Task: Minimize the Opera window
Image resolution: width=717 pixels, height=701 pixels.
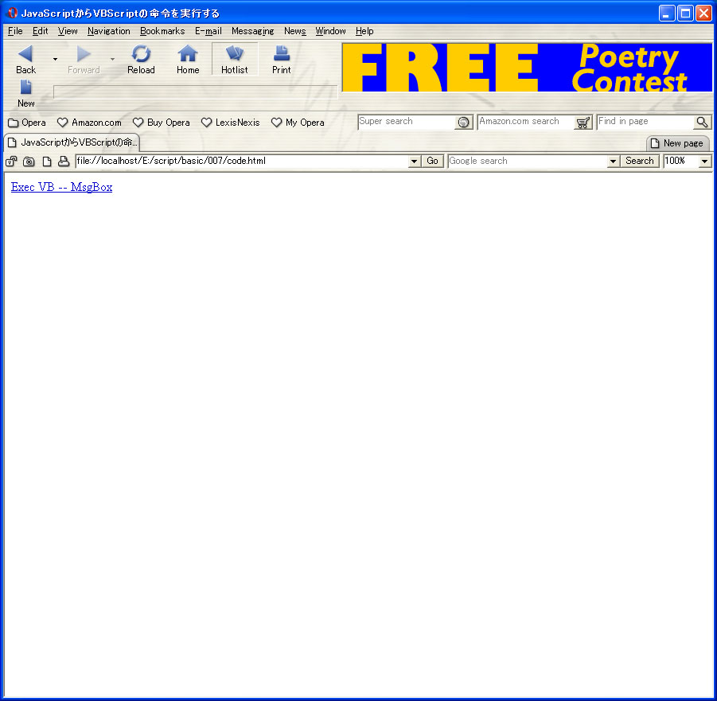Action: (x=667, y=14)
